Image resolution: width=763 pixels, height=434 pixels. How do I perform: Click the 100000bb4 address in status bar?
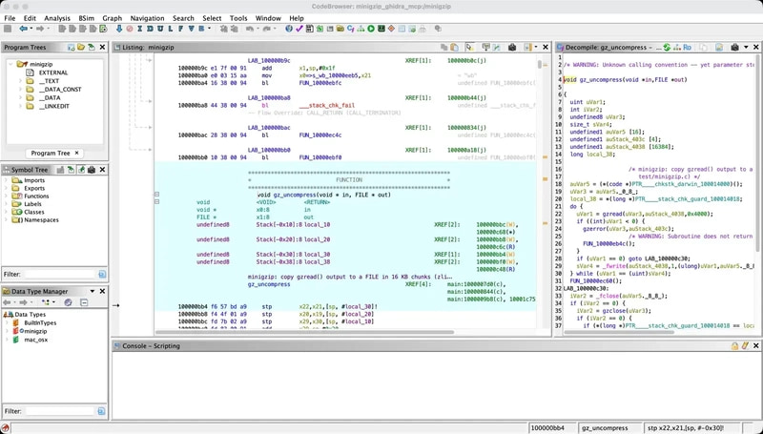(x=547, y=427)
